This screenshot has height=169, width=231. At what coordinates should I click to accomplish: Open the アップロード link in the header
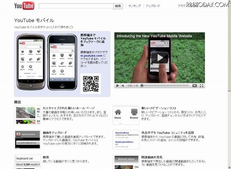[x=153, y=6]
